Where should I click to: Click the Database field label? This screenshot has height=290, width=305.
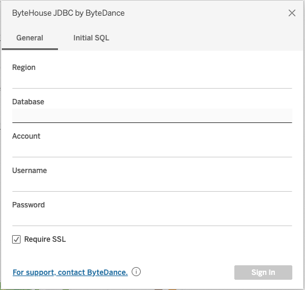pos(28,102)
